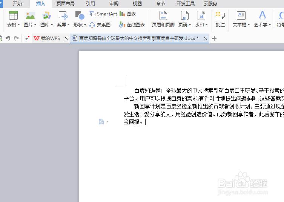Screen dimensions: 284x202
Task: Open the Picture (图片) dropdown arrow
Action: coord(35,25)
